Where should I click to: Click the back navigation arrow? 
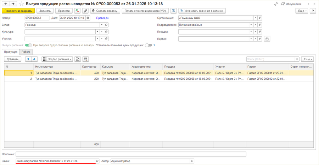pos(6,4)
